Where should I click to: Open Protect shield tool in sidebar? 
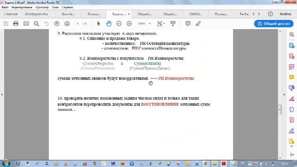tap(292, 109)
